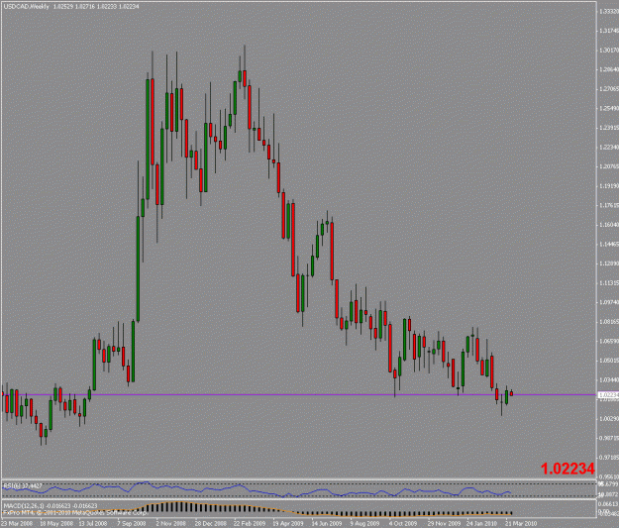Click the 1.11315 price axis label
Image resolution: width=619 pixels, height=528 pixels.
pos(609,282)
